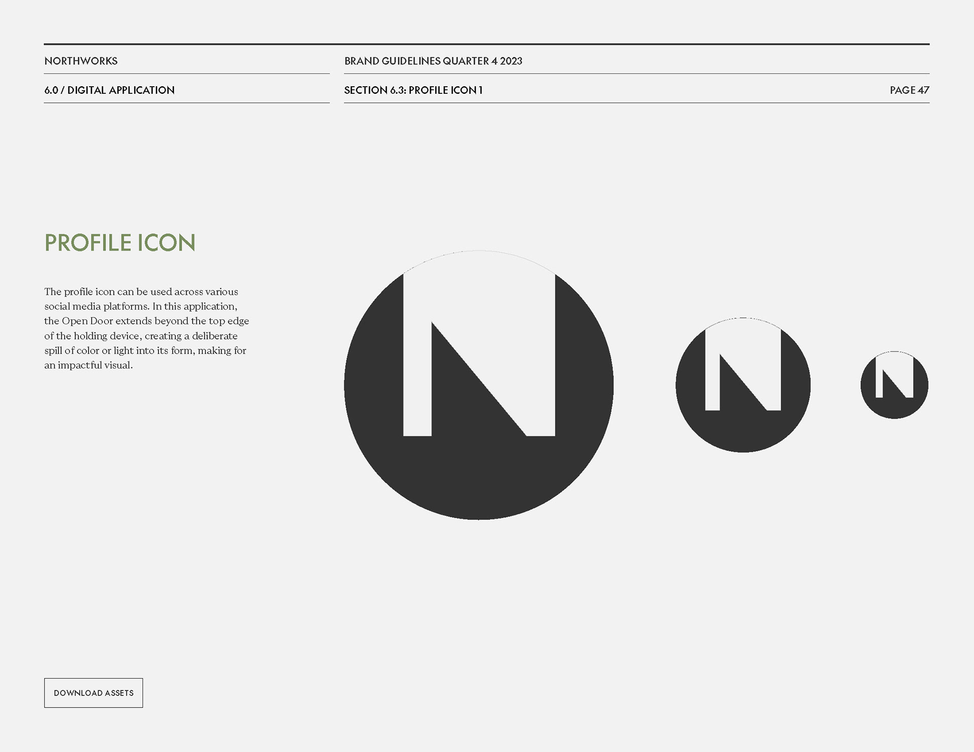Click Section 6.3: Profile Icon 1 heading
The width and height of the screenshot is (974, 752).
(413, 90)
